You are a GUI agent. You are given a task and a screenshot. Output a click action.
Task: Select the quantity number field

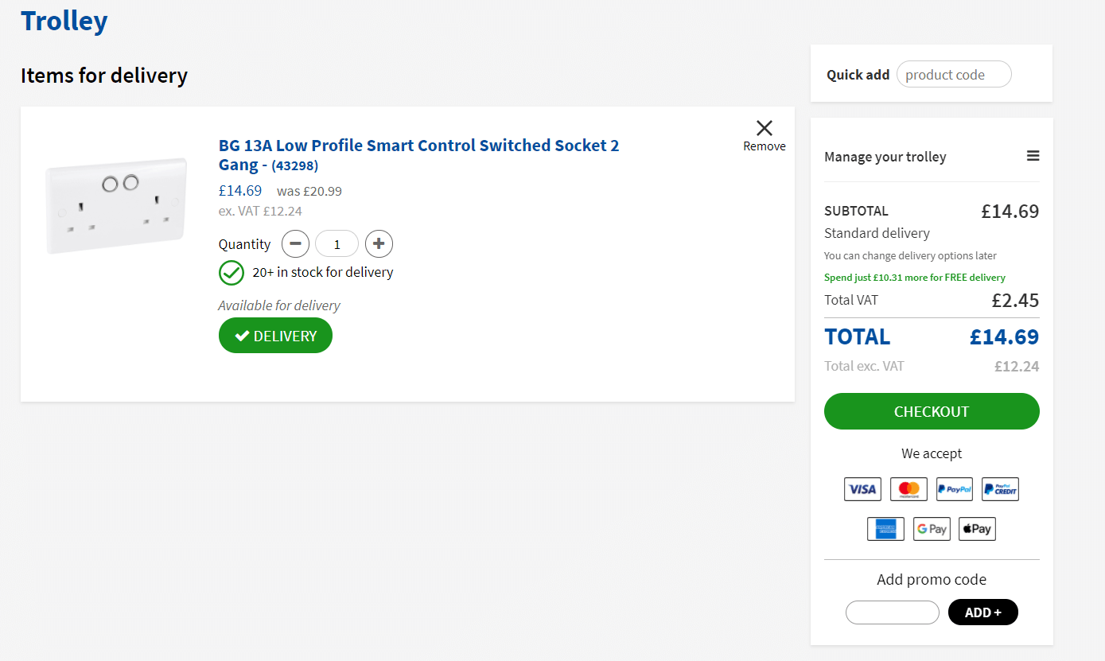337,243
